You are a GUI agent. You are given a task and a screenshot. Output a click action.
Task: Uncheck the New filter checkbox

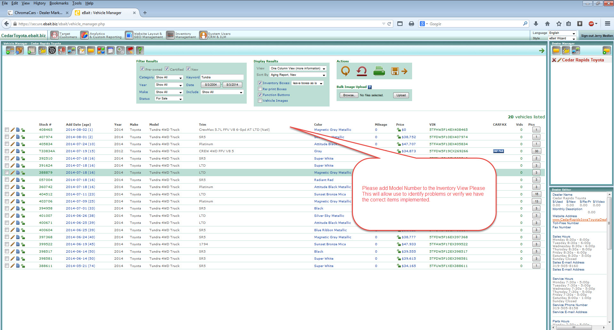coord(188,69)
